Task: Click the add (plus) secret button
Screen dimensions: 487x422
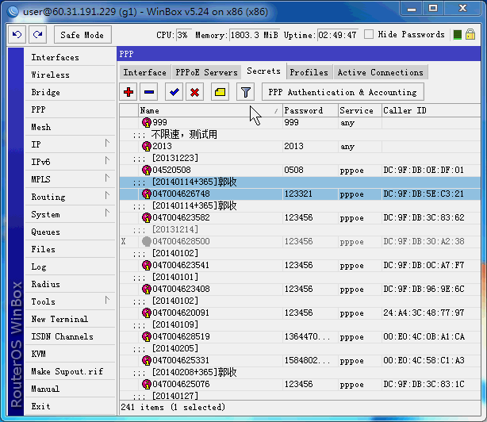Action: pos(129,92)
